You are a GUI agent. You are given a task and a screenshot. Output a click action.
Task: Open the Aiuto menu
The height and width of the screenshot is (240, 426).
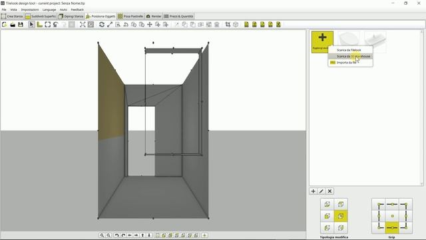pyautogui.click(x=63, y=9)
